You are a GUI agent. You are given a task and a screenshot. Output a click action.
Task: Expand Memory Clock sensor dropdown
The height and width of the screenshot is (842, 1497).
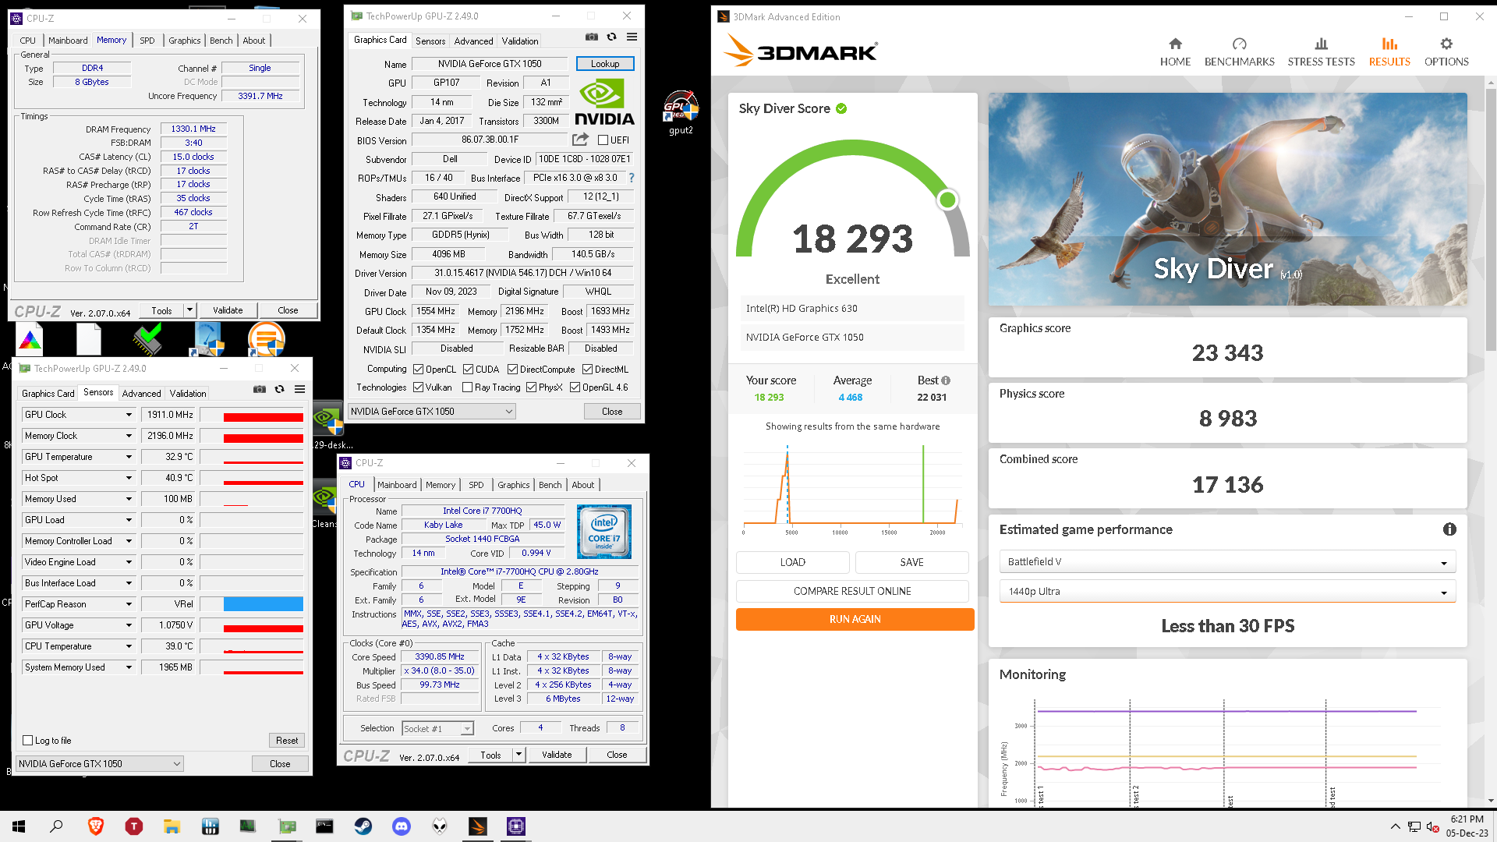[x=129, y=436]
